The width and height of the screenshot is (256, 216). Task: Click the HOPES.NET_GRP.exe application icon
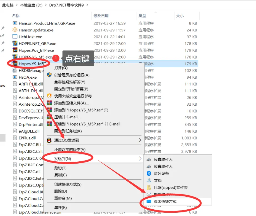[15, 44]
